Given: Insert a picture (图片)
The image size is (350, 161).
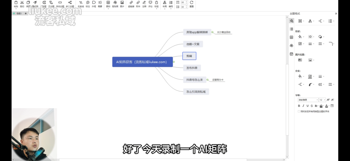Looking at the screenshot, I should 122,3.
